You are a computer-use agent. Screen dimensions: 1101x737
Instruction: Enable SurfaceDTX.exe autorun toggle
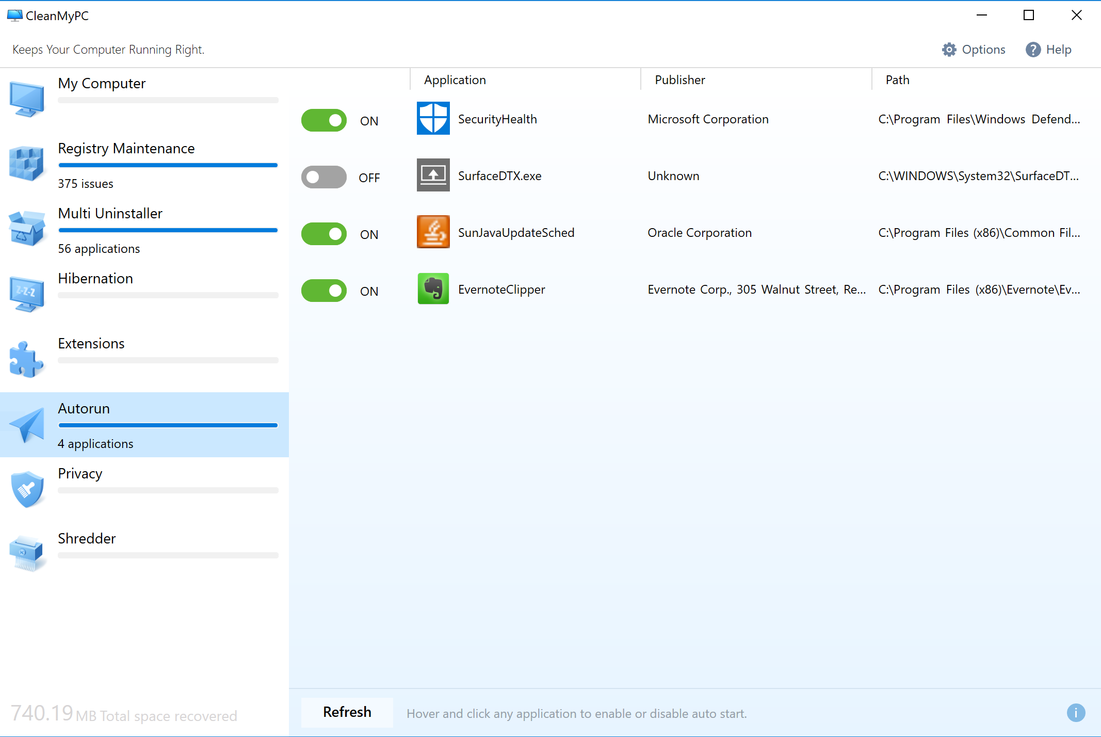click(x=325, y=176)
